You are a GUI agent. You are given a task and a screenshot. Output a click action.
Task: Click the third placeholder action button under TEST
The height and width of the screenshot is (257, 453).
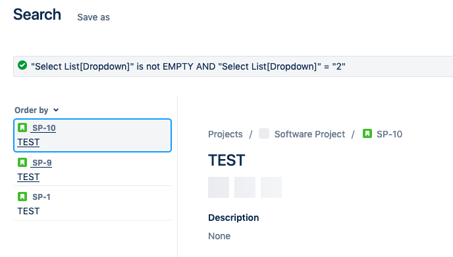coord(271,187)
